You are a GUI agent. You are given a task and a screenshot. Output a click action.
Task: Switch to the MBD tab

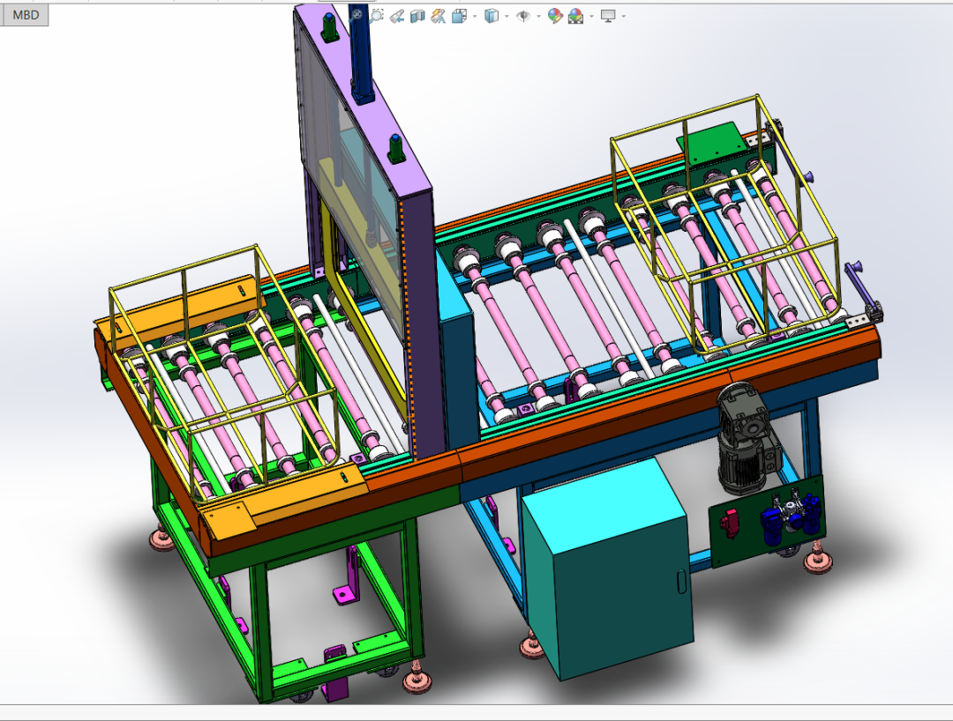click(x=25, y=15)
